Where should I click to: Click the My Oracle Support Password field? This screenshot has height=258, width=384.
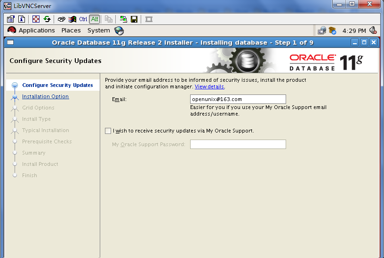[x=238, y=144]
